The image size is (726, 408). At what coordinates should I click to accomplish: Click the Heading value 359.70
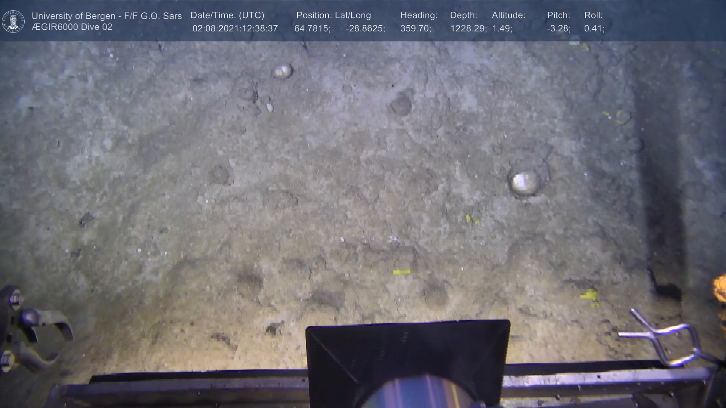point(416,29)
